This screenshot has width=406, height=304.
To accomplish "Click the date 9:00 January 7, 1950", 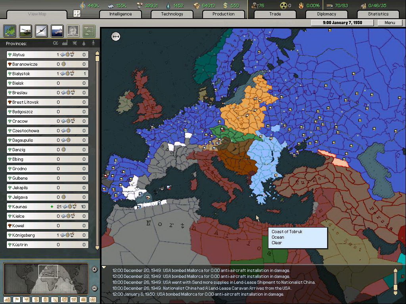I will [x=342, y=23].
